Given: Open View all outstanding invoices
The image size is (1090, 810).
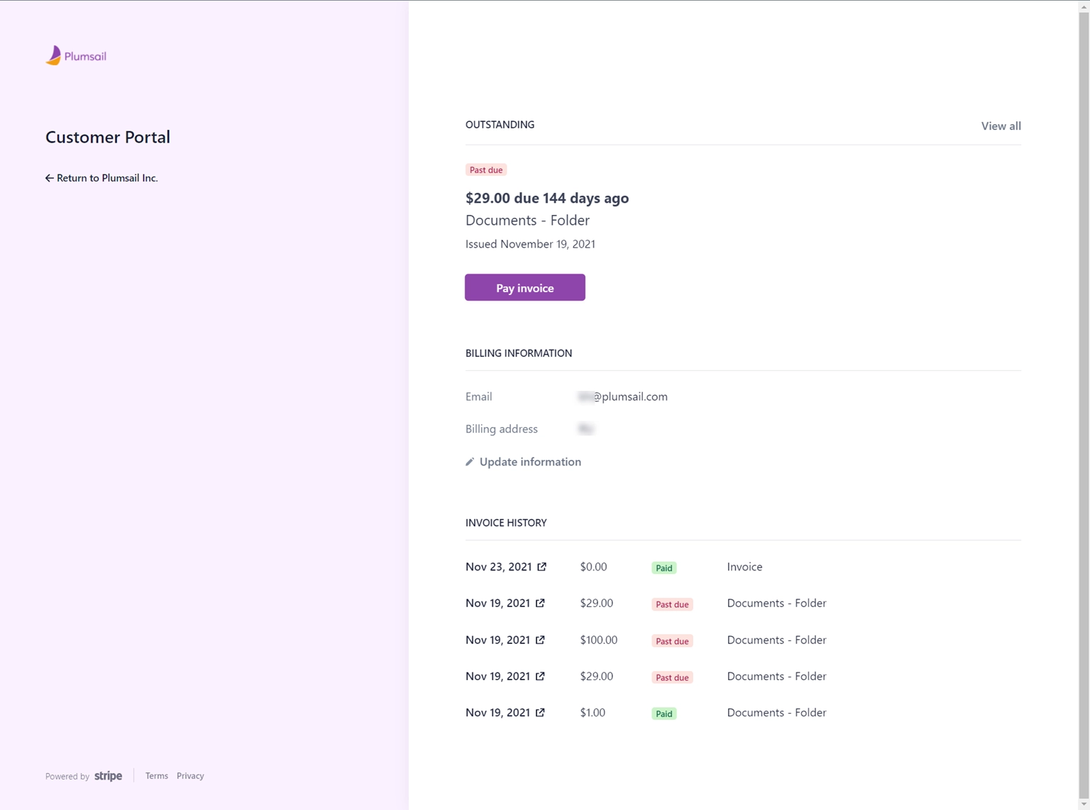Looking at the screenshot, I should [x=1001, y=126].
